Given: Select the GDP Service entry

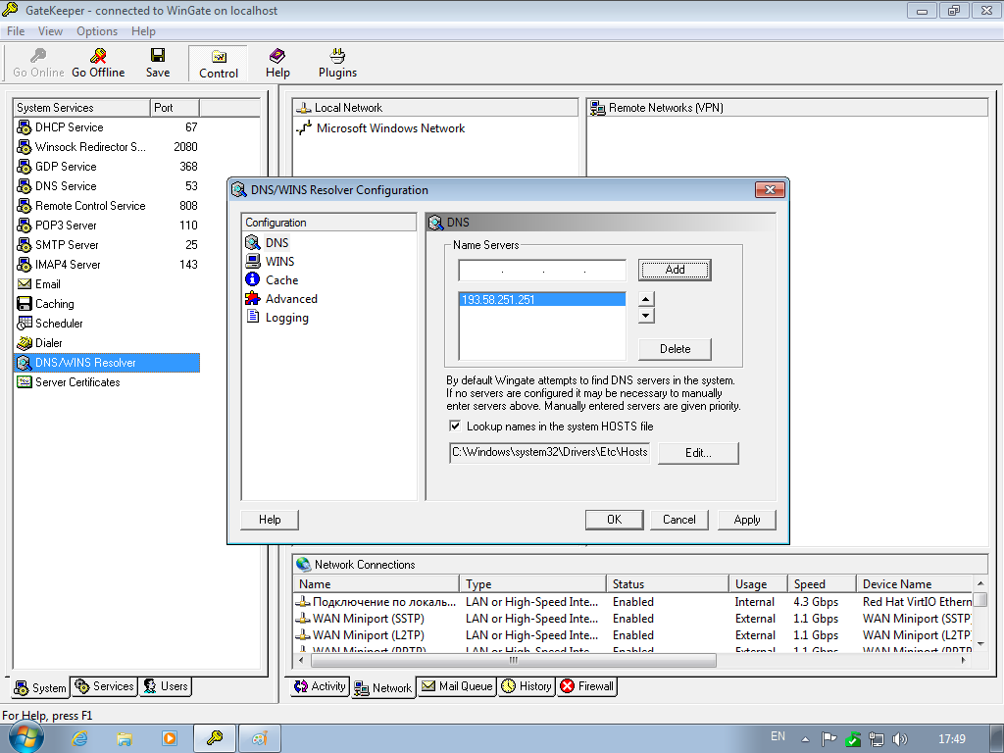Looking at the screenshot, I should click(107, 167).
